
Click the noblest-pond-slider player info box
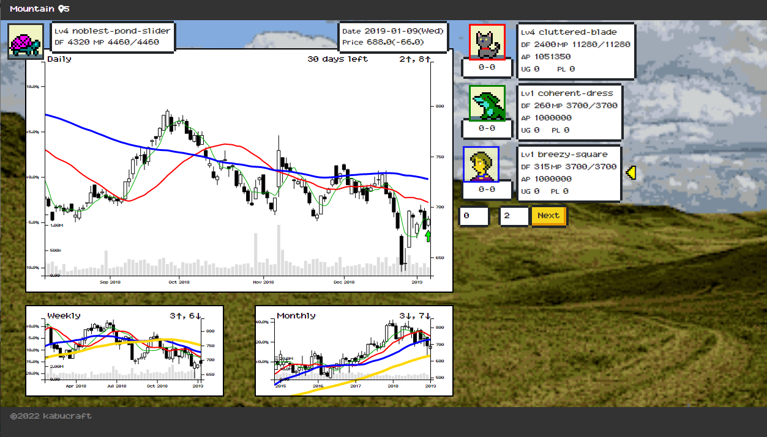[112, 37]
